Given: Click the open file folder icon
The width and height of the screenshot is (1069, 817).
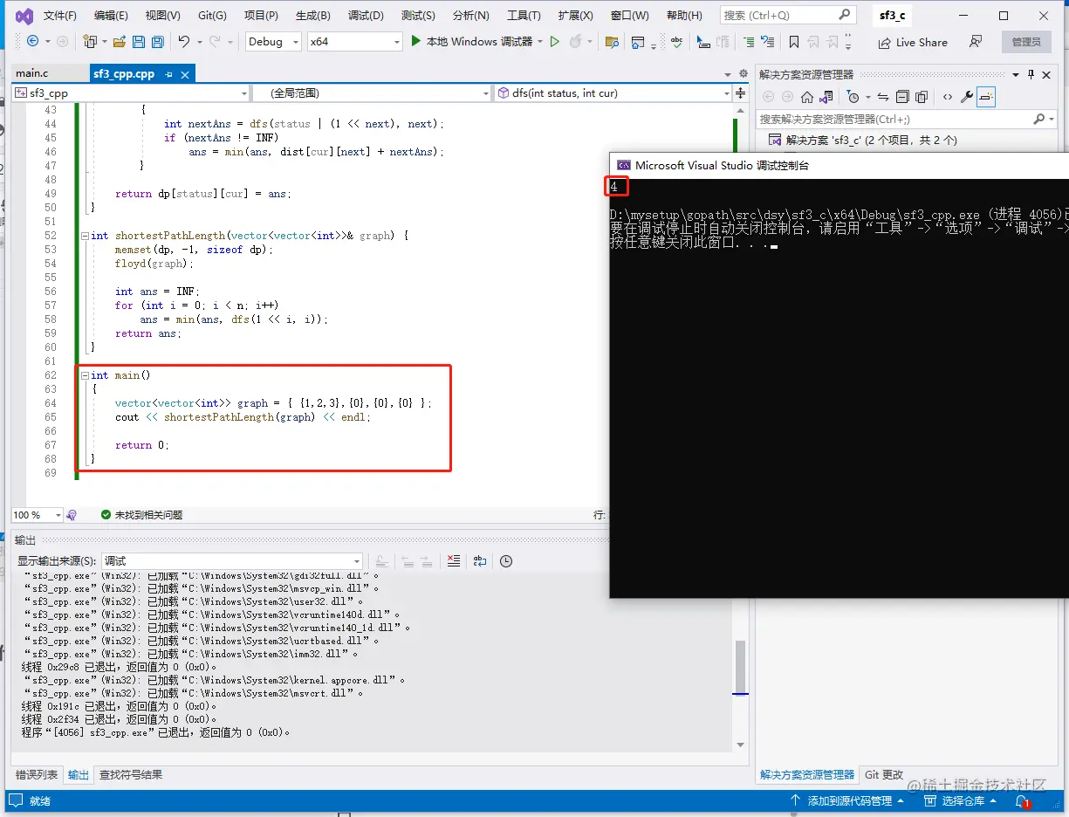Looking at the screenshot, I should tap(120, 41).
